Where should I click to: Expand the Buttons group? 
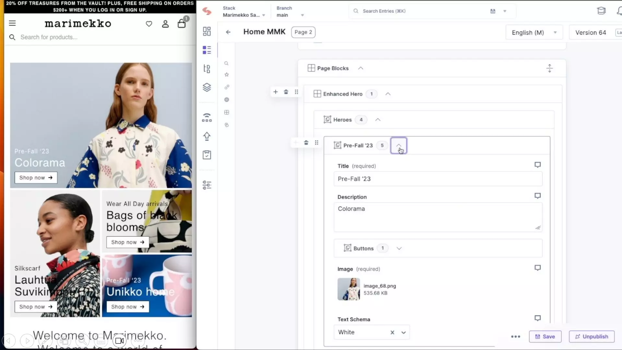point(399,248)
